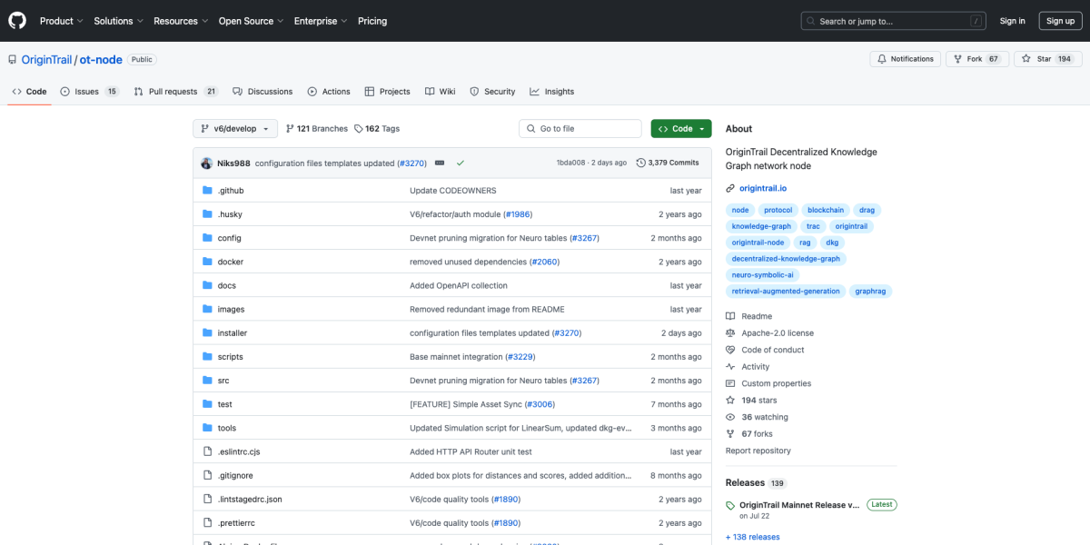This screenshot has width=1090, height=545.
Task: Expand the green Code dropdown button
Action: 681,129
